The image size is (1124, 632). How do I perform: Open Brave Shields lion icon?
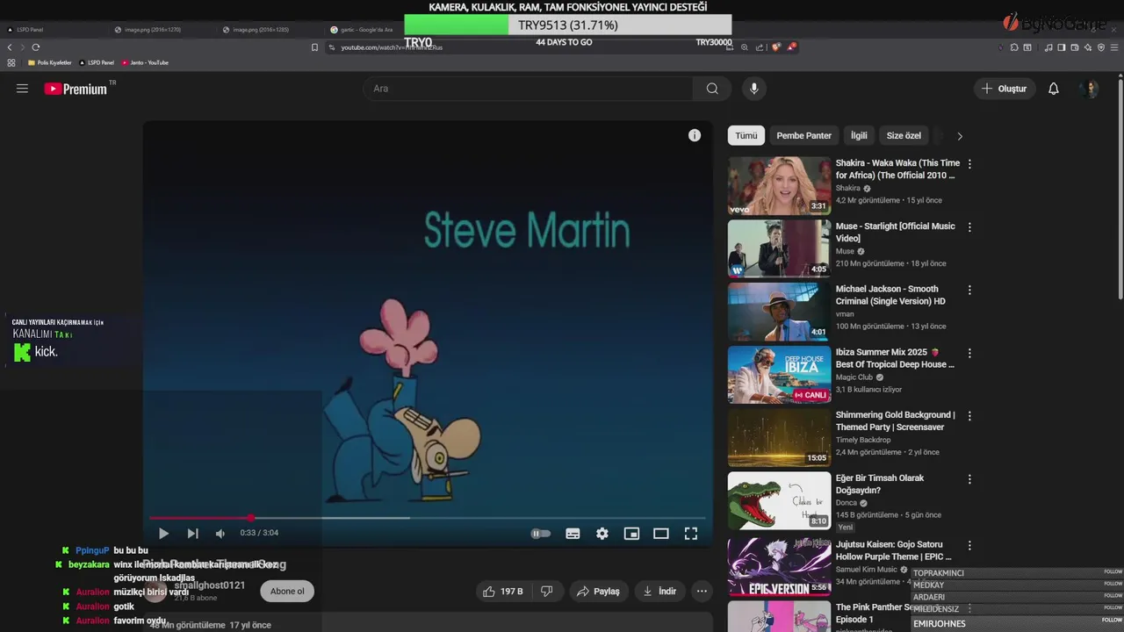point(776,47)
